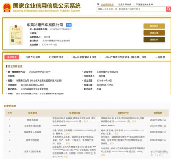Click the 信息分享 button
The height and width of the screenshot is (159, 171).
154,33
